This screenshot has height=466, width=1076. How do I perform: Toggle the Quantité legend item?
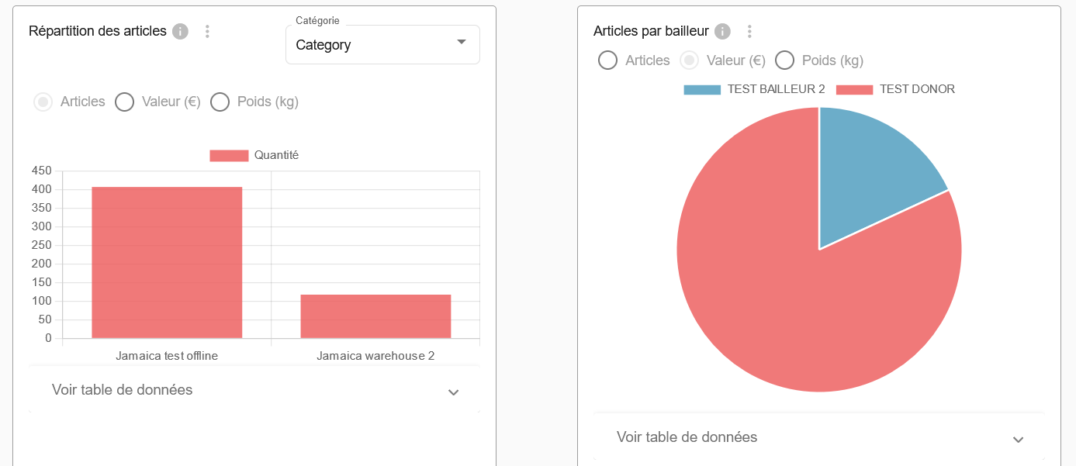pos(254,156)
